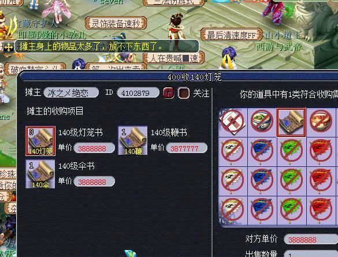Click the 对方单价 price field
Viewport: 338px width, 257px height.
(x=311, y=239)
